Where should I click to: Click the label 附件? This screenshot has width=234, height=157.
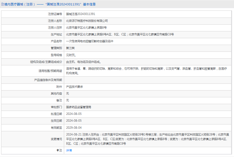(59, 87)
